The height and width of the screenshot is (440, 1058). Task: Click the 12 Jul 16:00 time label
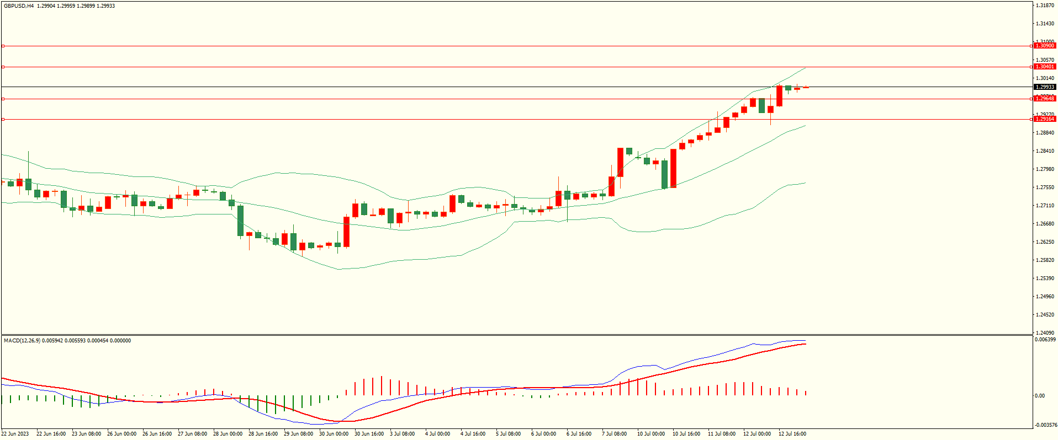click(x=792, y=434)
